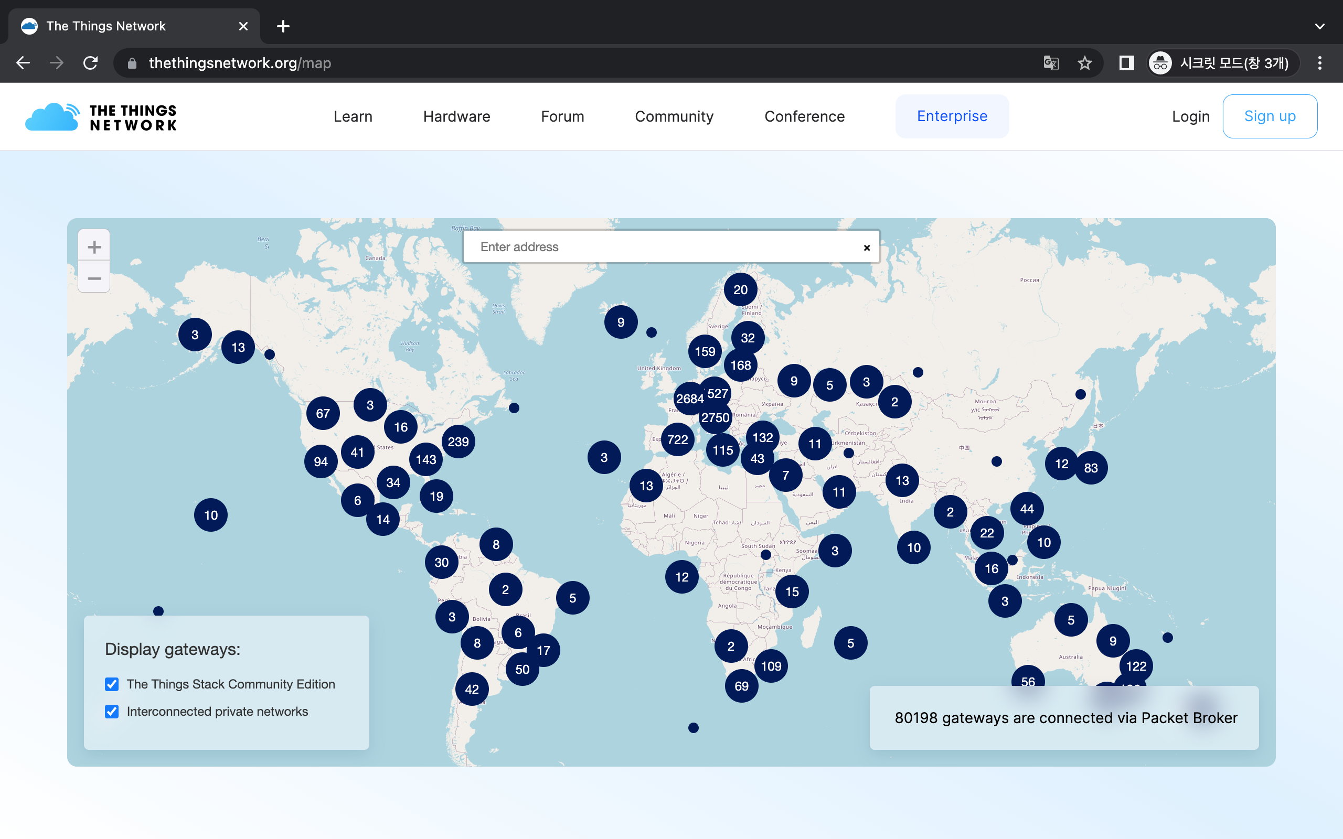Click the lock icon in the address bar
The height and width of the screenshot is (839, 1343).
click(x=132, y=63)
